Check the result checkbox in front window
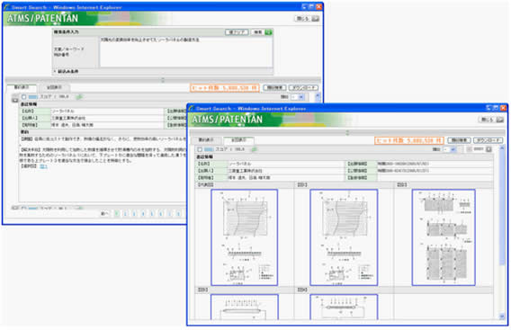Viewport: 511px width, 330px height. [x=200, y=149]
